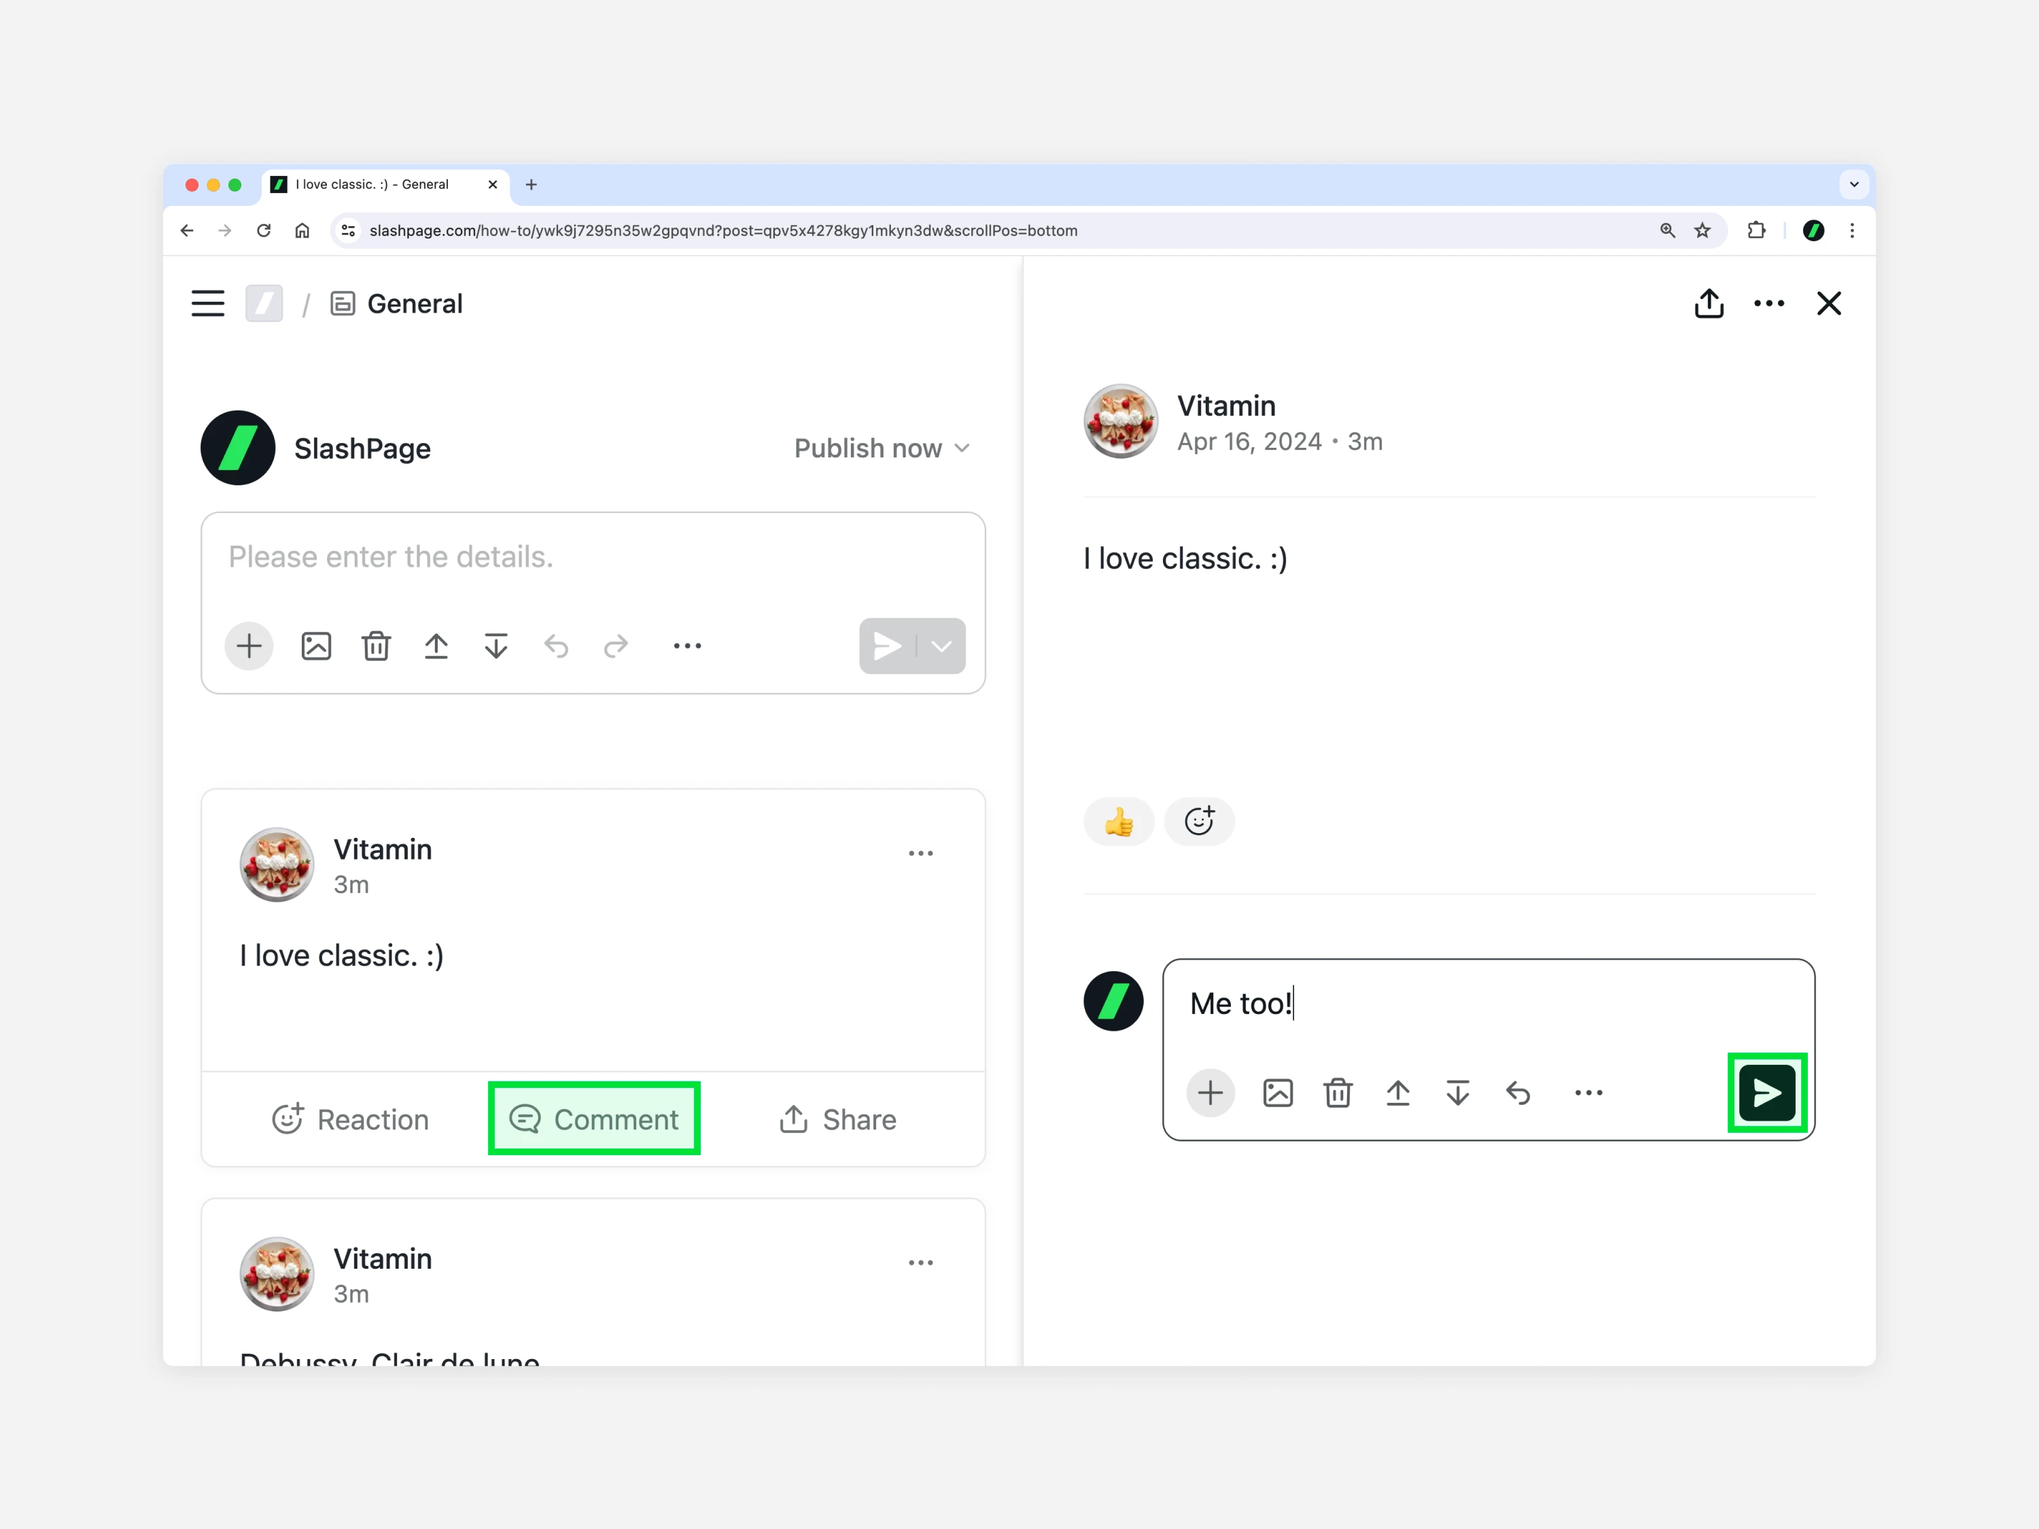Click the SlashPage profile icon in browser toolbar
2039x1529 pixels.
point(1813,230)
